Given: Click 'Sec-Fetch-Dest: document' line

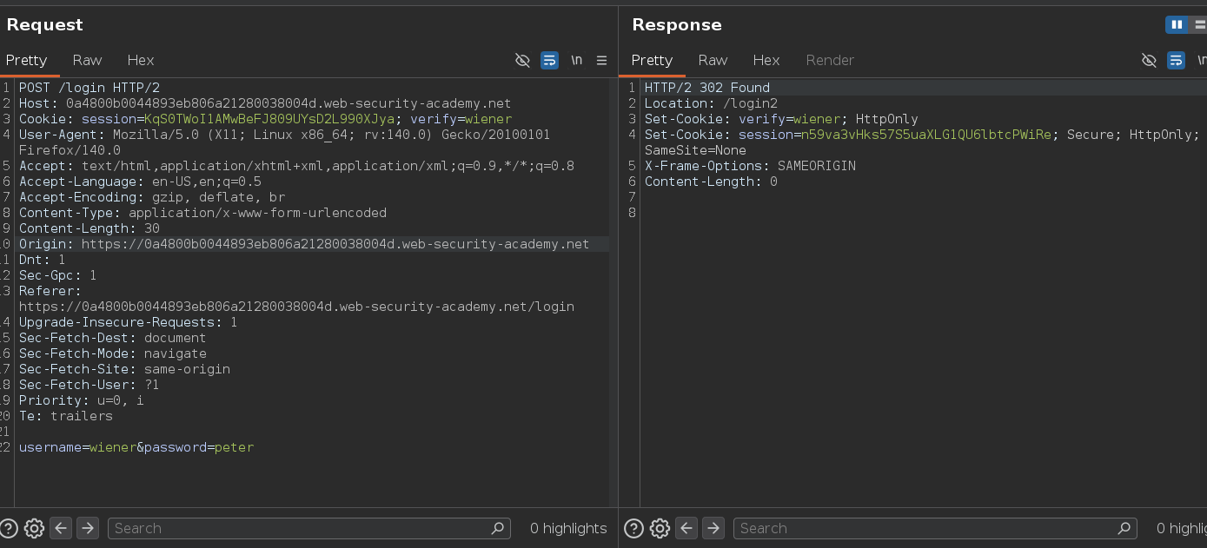Looking at the screenshot, I should coord(113,338).
